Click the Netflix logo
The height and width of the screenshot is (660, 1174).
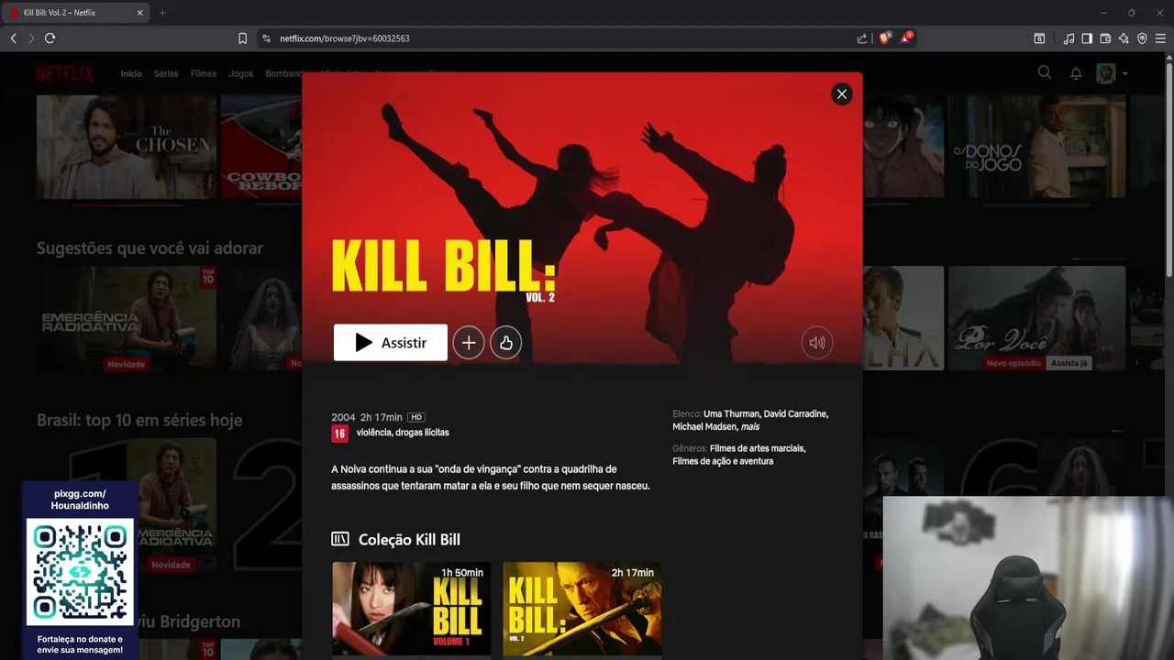[x=65, y=74]
